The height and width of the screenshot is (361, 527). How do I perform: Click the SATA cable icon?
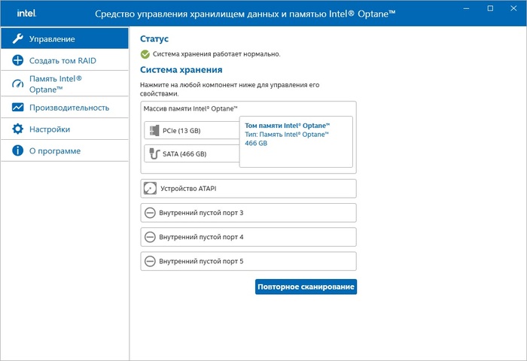[154, 154]
